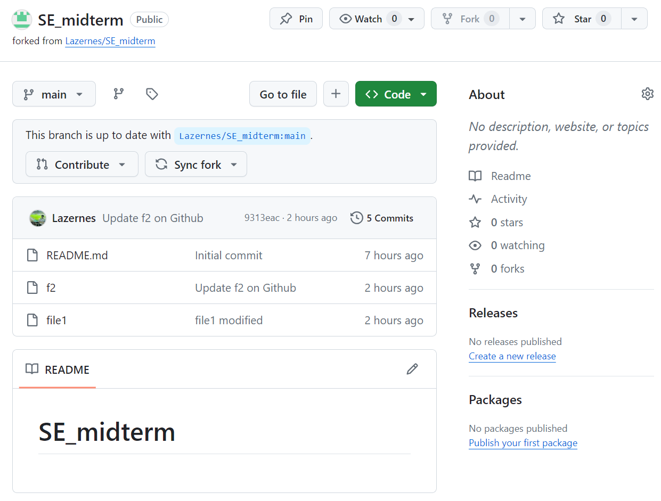The image size is (661, 501).
Task: Open the star lists dropdown arrow
Action: [x=634, y=19]
